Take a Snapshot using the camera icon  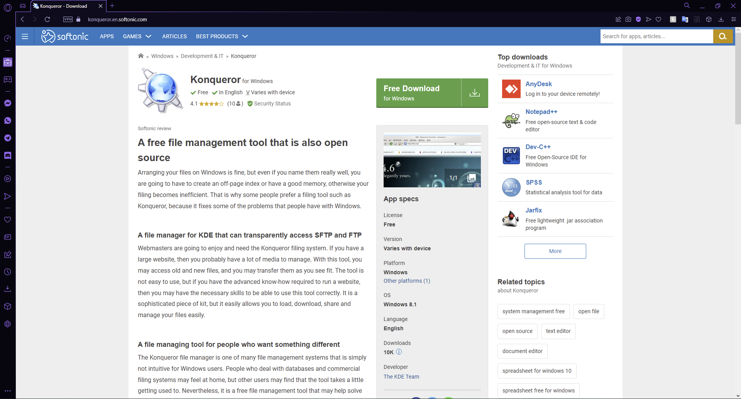click(x=628, y=19)
